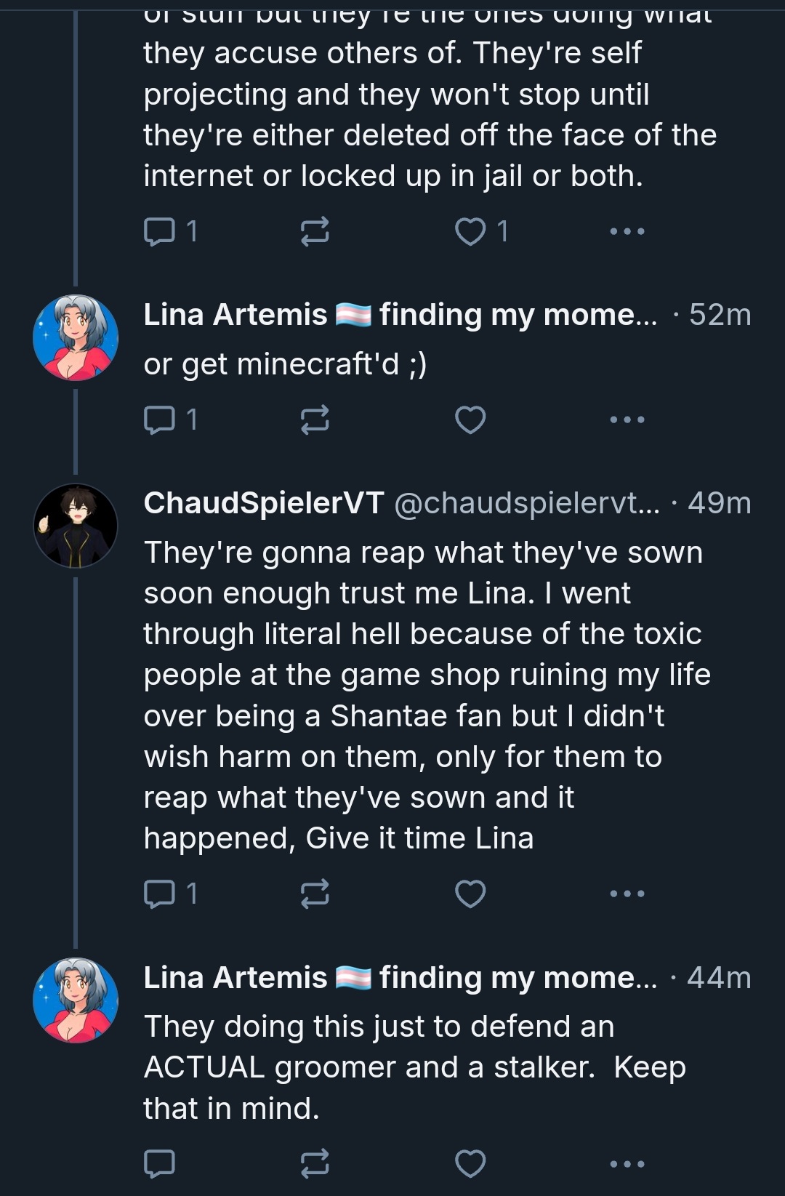Screen dimensions: 785x1196
Task: Like the 'defend an ACTUAL groomer' post
Action: 470,1163
